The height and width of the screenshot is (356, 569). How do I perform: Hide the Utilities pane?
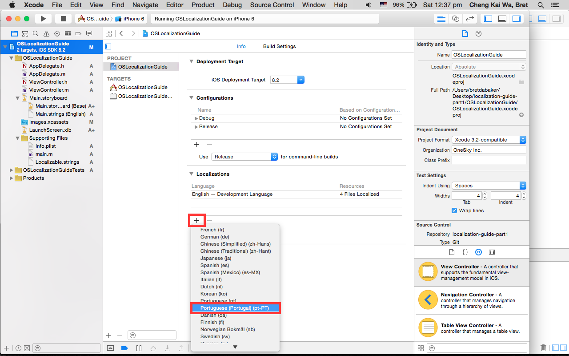point(517,19)
